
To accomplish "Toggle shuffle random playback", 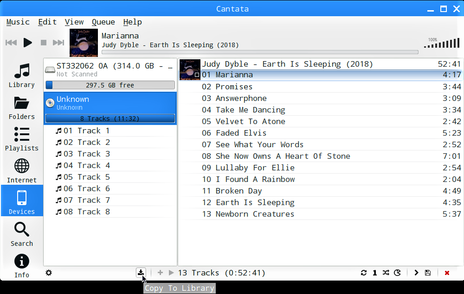I will click(386, 272).
